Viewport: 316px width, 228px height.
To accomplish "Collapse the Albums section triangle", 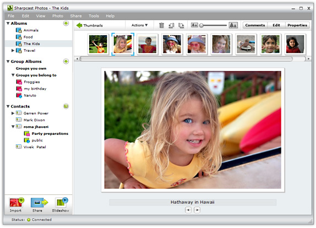I will coord(8,23).
